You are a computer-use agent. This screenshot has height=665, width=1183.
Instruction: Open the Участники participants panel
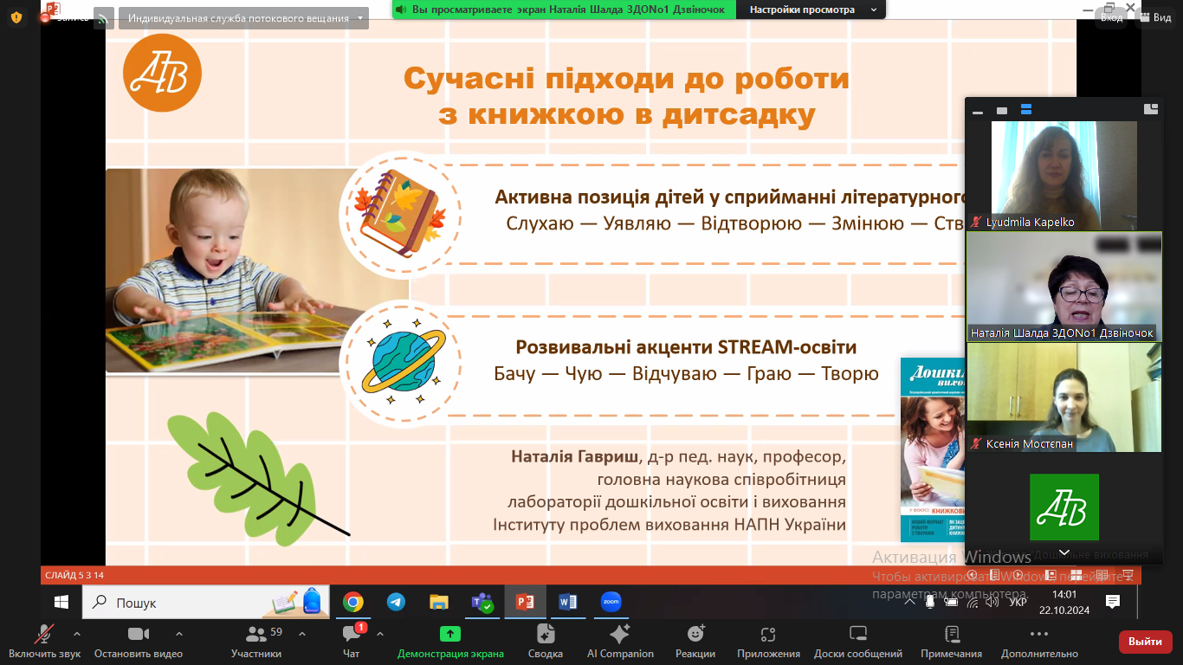click(256, 641)
